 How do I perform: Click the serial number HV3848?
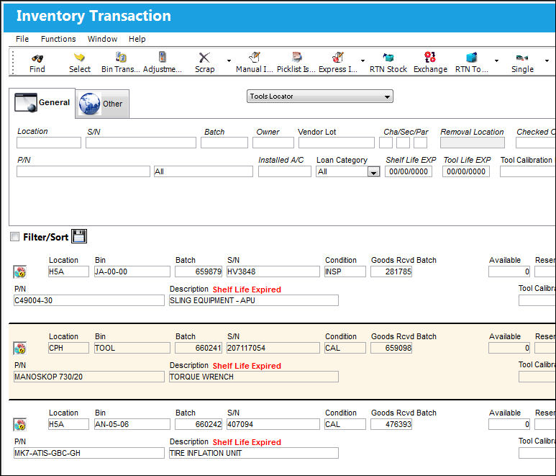coord(273,271)
